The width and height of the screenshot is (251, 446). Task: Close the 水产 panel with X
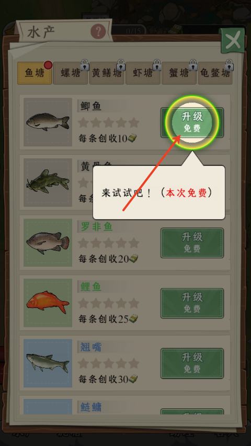coord(233,40)
